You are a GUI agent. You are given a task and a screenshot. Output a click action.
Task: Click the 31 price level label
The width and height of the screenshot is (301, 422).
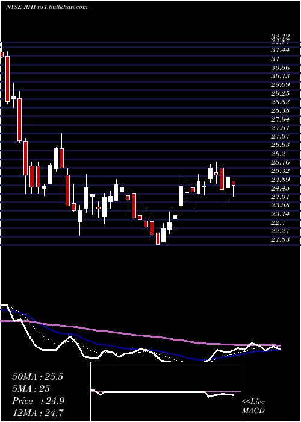click(275, 59)
